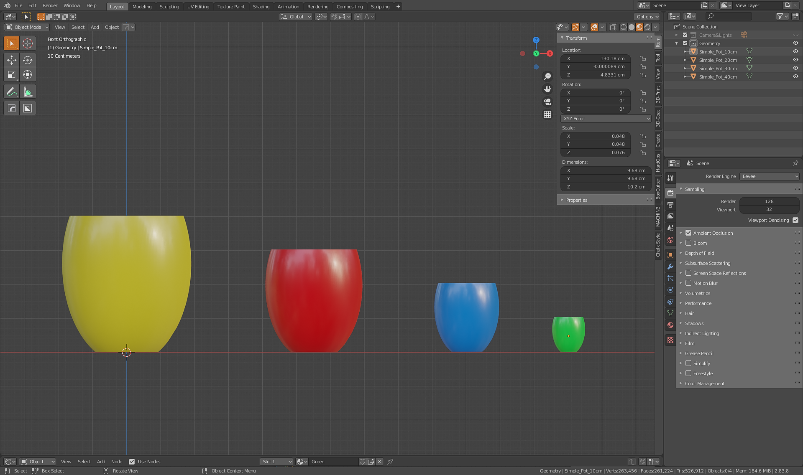Switch to orthographic grid view toggle icon

(x=547, y=114)
